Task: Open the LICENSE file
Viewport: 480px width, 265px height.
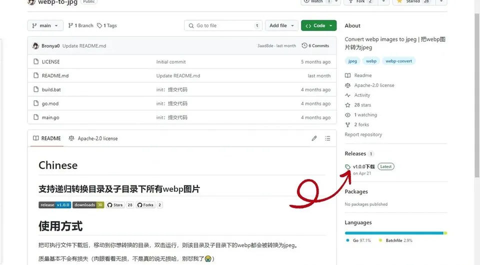Action: click(51, 62)
